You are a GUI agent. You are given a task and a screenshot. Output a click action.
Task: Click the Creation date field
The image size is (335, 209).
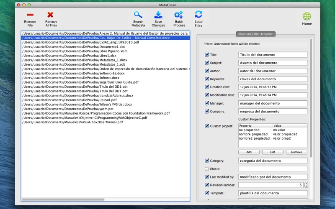[273, 87]
